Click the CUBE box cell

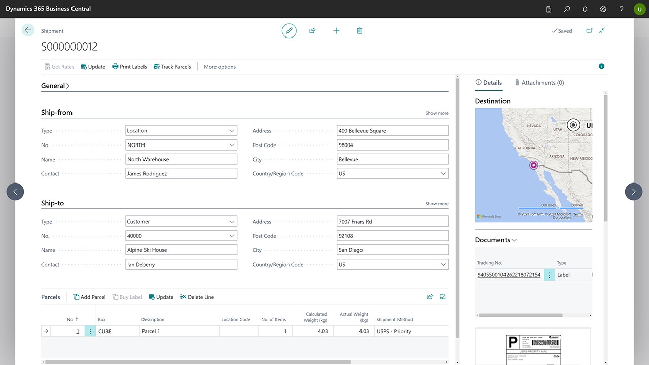(118, 331)
